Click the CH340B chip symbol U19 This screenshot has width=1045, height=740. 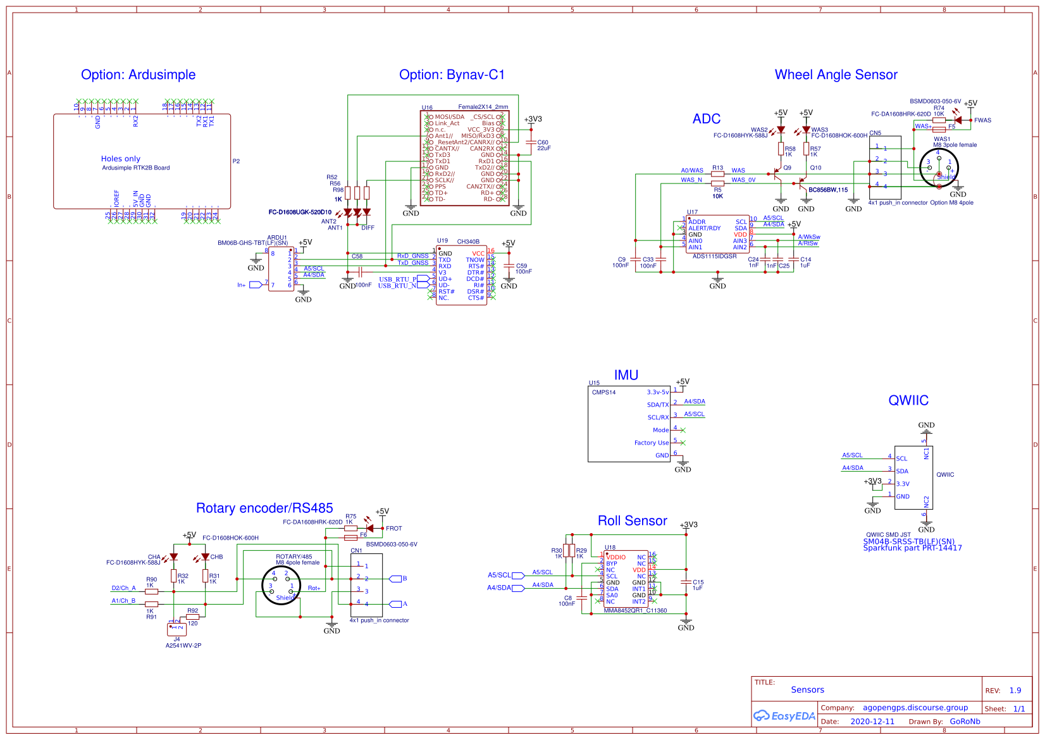coord(462,275)
